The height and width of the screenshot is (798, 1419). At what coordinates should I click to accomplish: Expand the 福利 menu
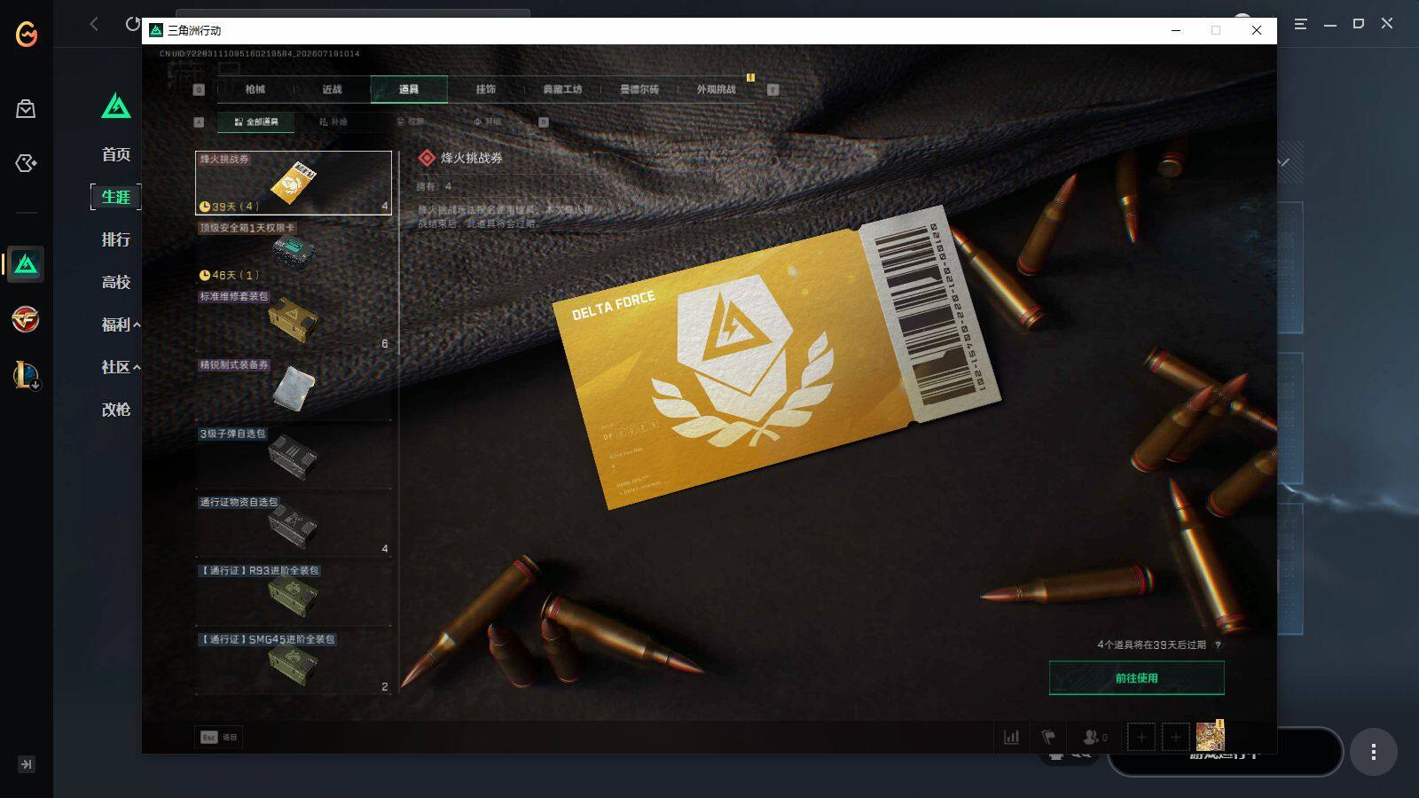121,325
